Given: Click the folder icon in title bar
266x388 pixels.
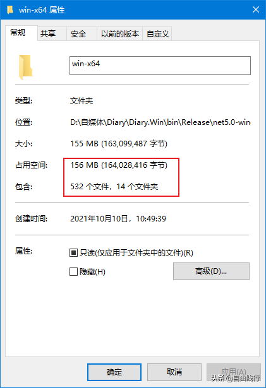Looking at the screenshot, I should [x=10, y=10].
